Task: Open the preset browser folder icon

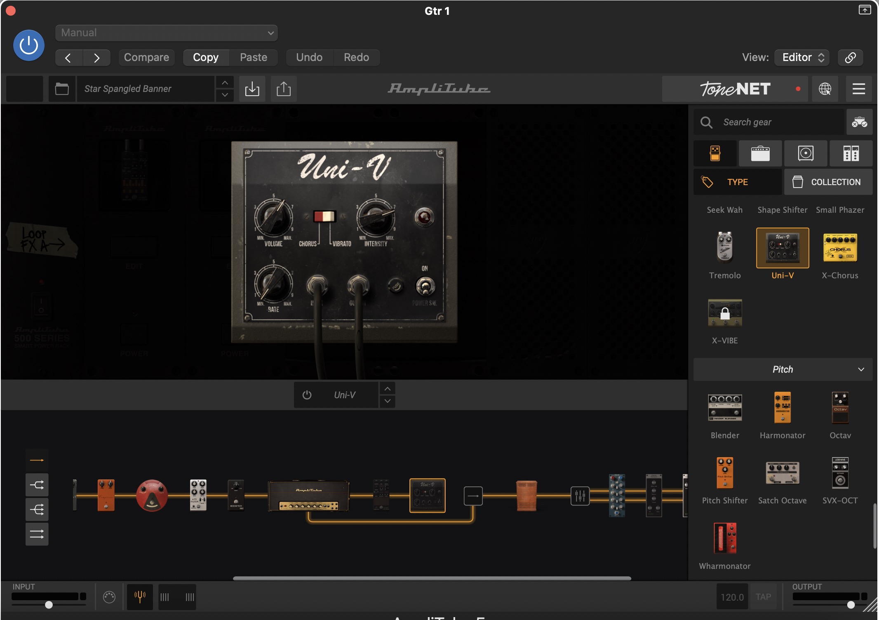Action: pos(62,89)
